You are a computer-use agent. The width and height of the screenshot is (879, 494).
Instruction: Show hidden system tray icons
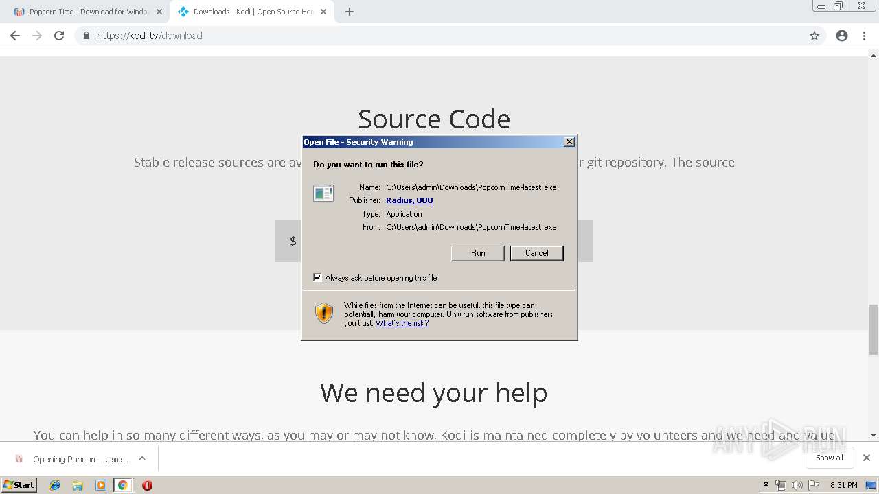click(766, 485)
